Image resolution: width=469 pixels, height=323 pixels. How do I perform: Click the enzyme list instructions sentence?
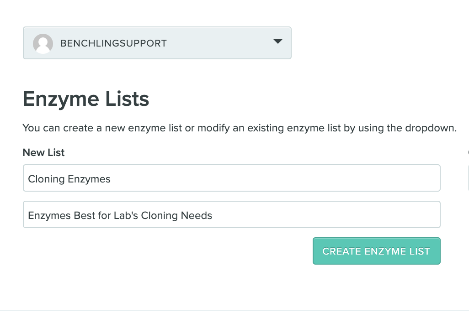click(x=240, y=128)
